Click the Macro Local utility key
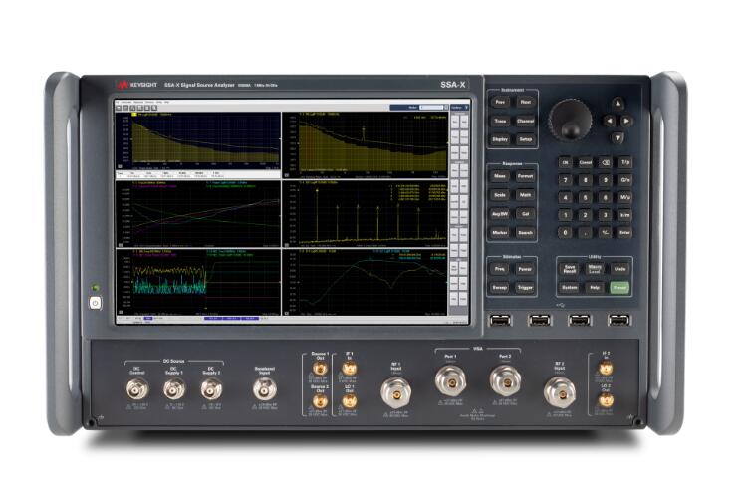The height and width of the screenshot is (502, 740). 595,269
